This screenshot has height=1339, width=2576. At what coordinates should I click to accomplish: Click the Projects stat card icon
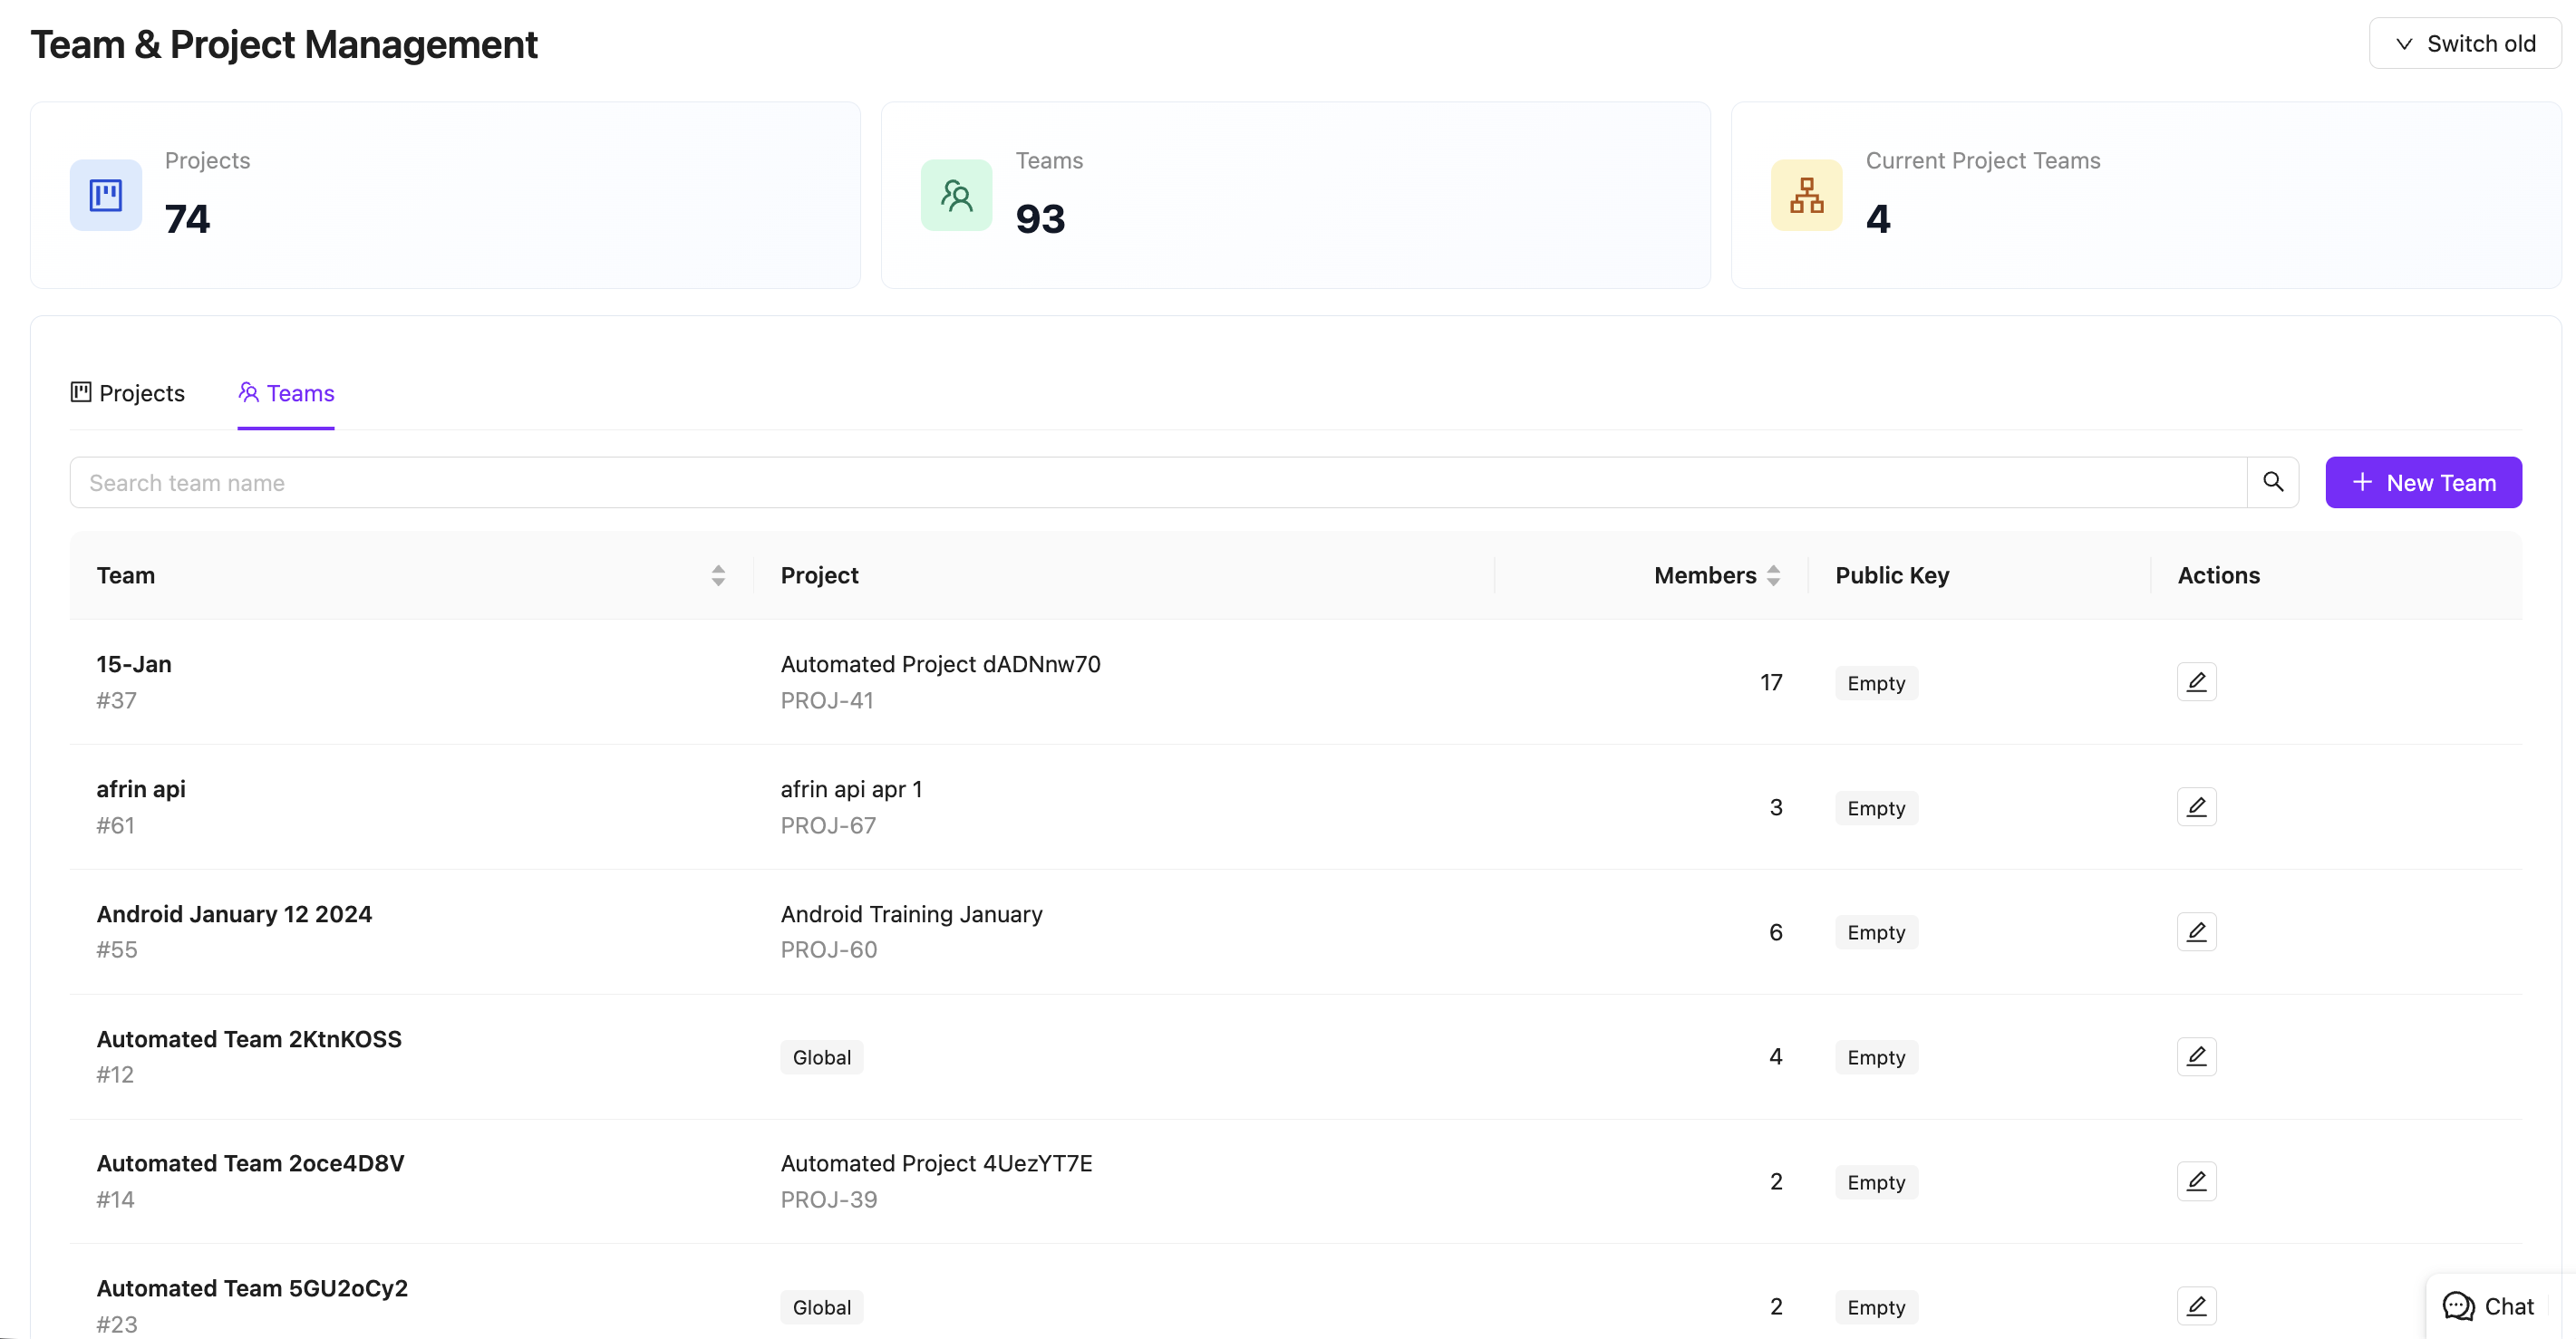[106, 195]
